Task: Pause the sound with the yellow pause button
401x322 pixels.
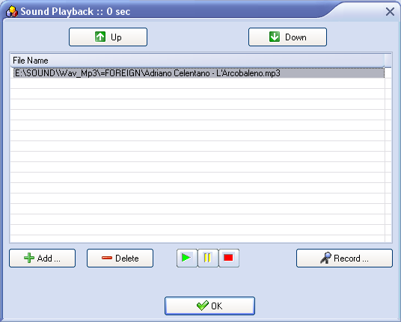Action: click(x=208, y=258)
